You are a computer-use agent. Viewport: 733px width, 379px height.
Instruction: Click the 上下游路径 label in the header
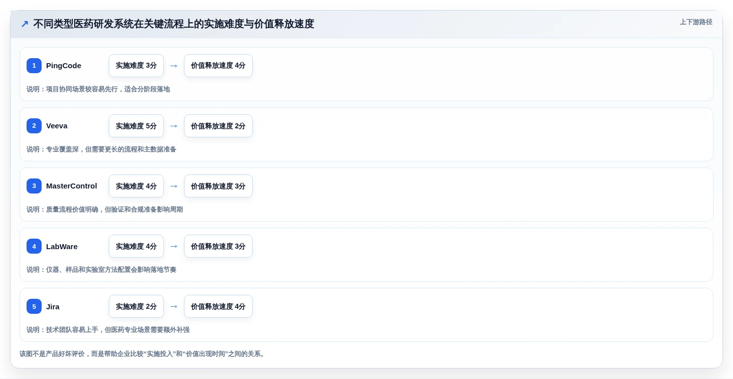pos(696,22)
